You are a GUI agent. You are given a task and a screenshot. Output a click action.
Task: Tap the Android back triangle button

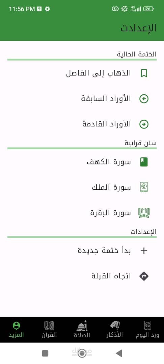click(x=119, y=353)
